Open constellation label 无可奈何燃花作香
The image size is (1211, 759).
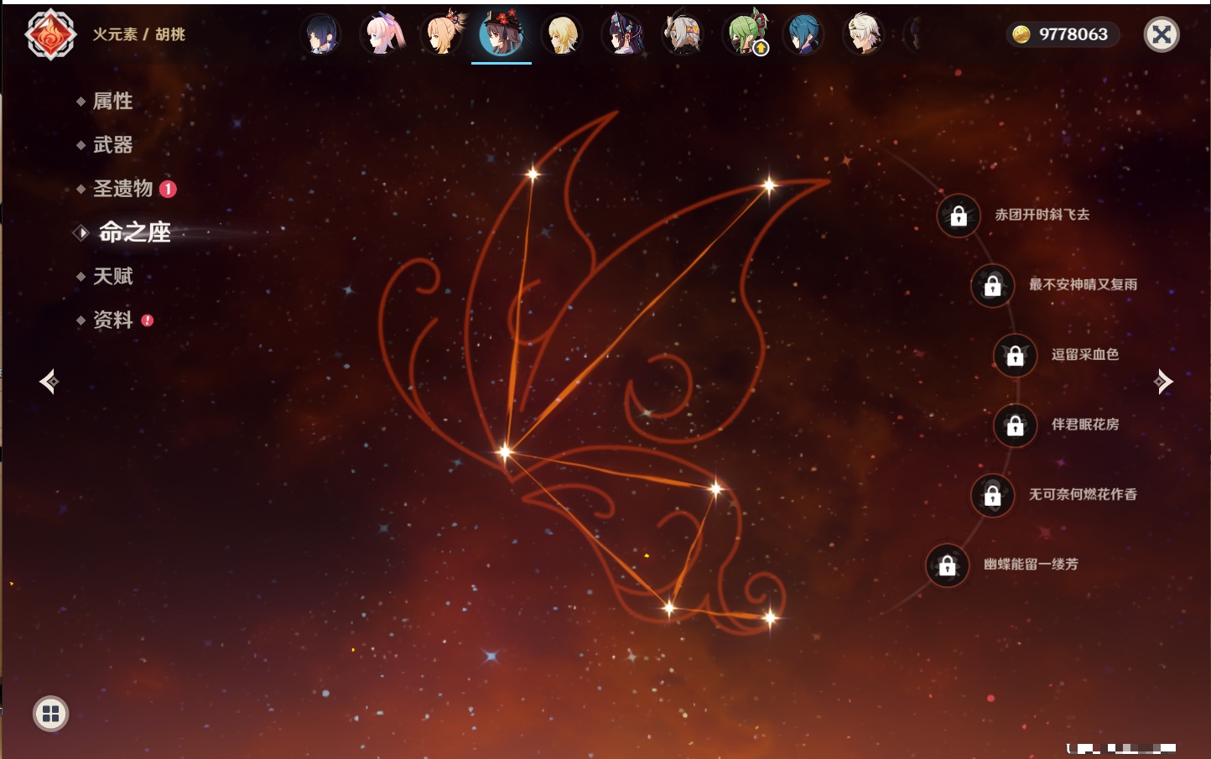point(1083,494)
